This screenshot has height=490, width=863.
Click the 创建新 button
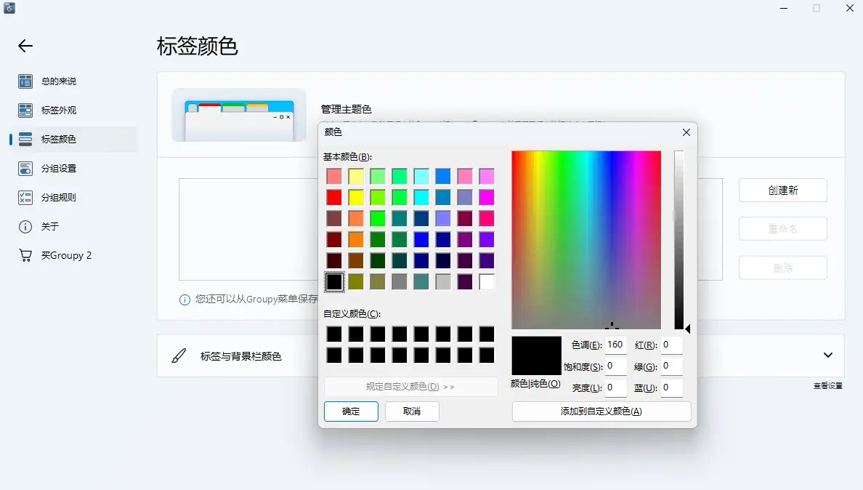[783, 190]
